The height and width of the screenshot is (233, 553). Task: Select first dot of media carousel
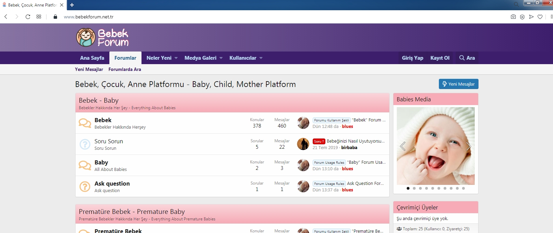point(408,188)
